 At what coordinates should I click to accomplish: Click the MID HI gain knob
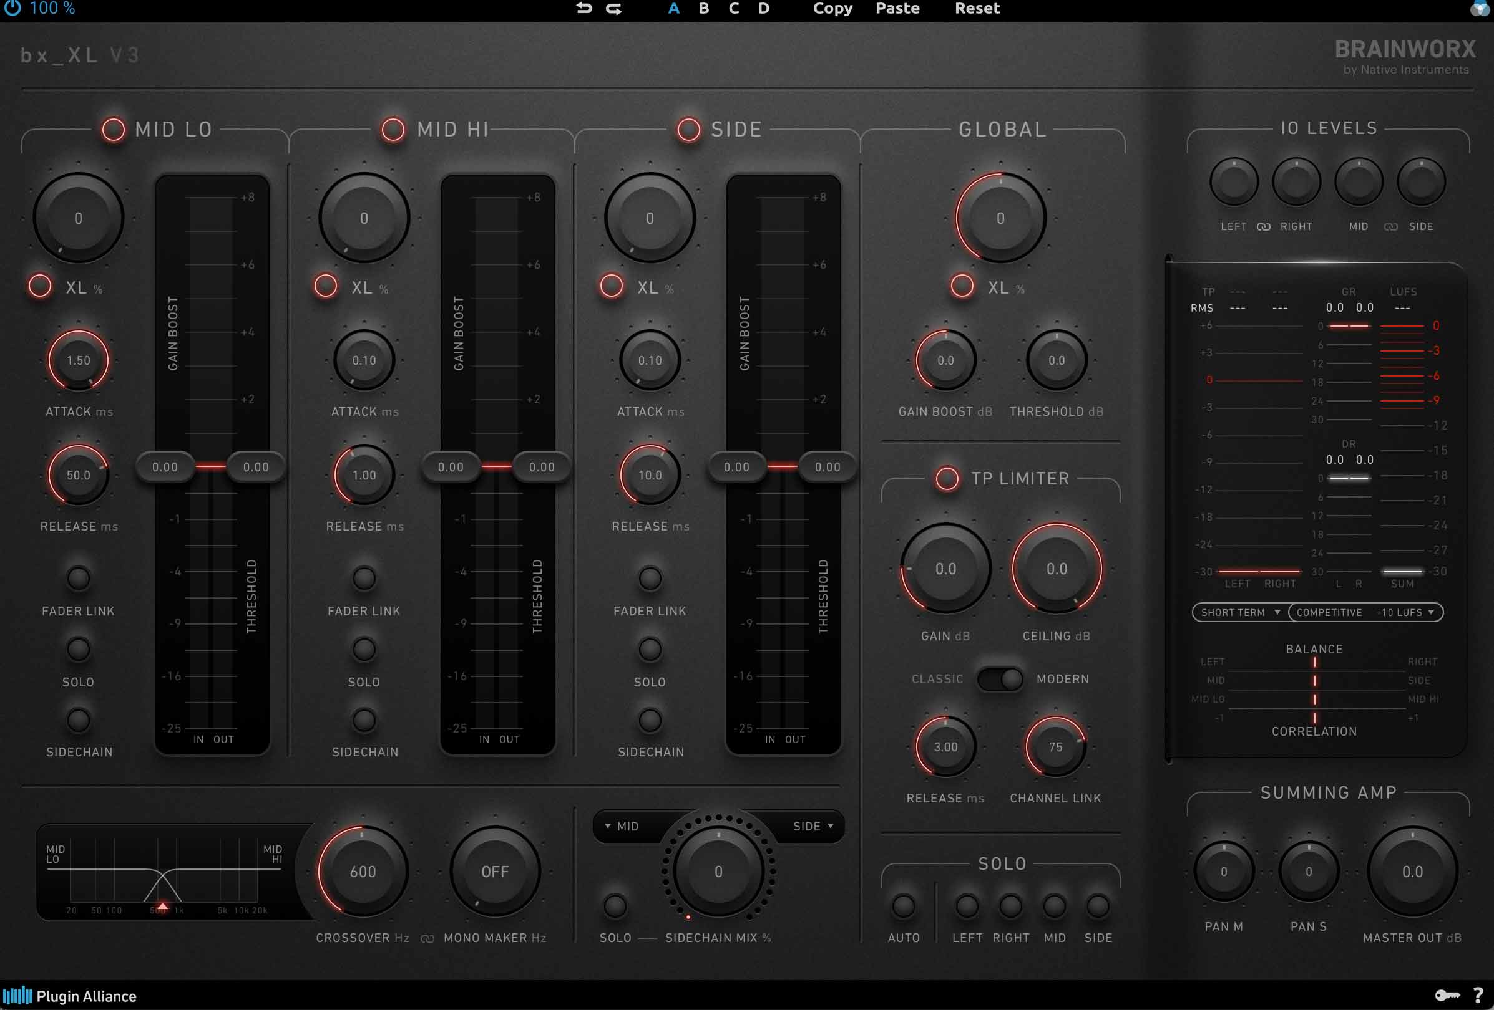[364, 218]
